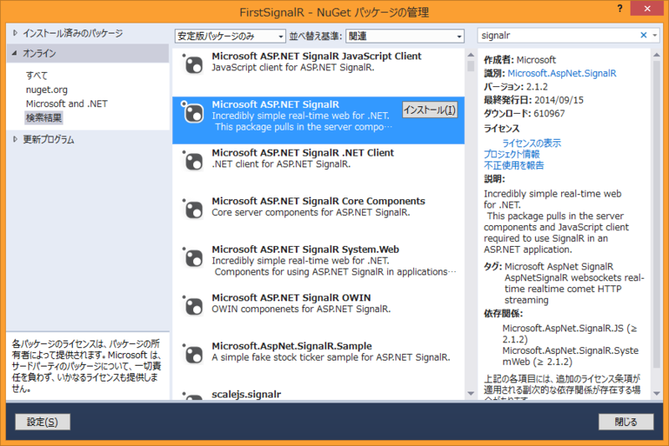Open the プロジェクト情報 link
The image size is (669, 446).
(512, 154)
